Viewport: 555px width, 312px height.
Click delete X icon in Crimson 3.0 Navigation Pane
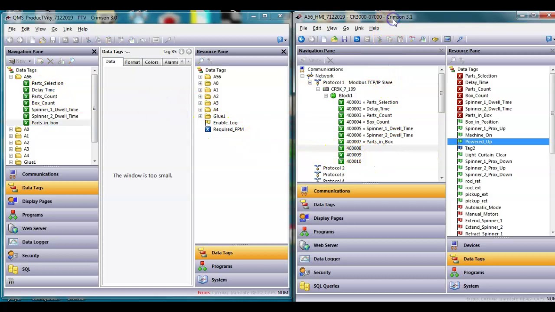(x=50, y=62)
